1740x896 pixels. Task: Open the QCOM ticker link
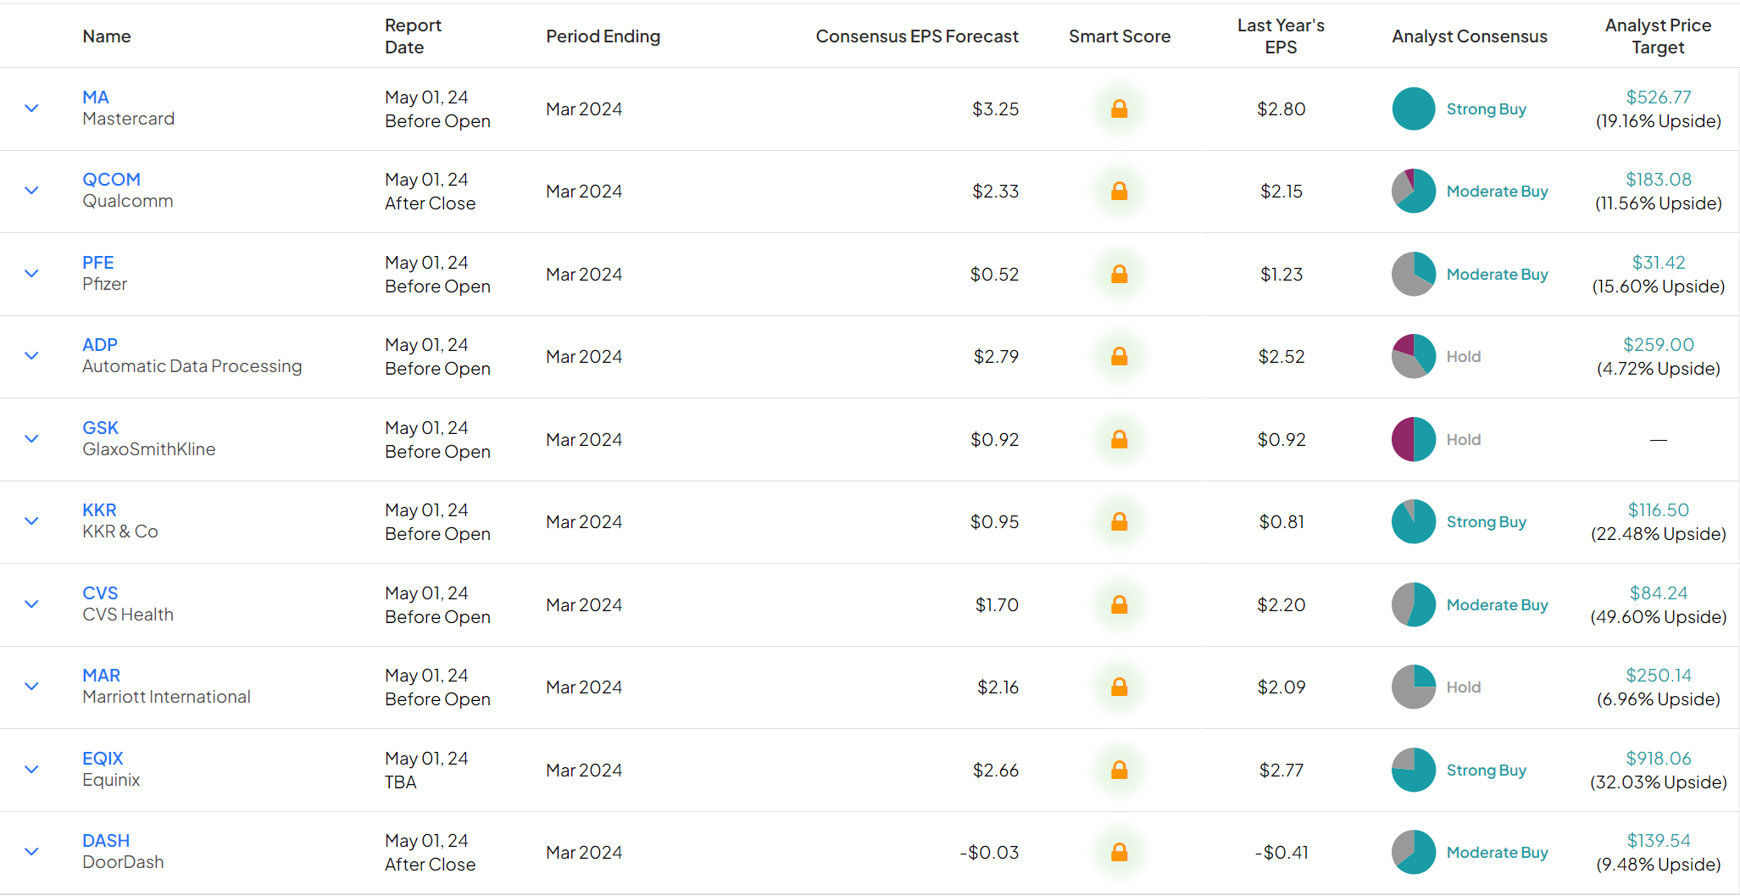tap(111, 180)
